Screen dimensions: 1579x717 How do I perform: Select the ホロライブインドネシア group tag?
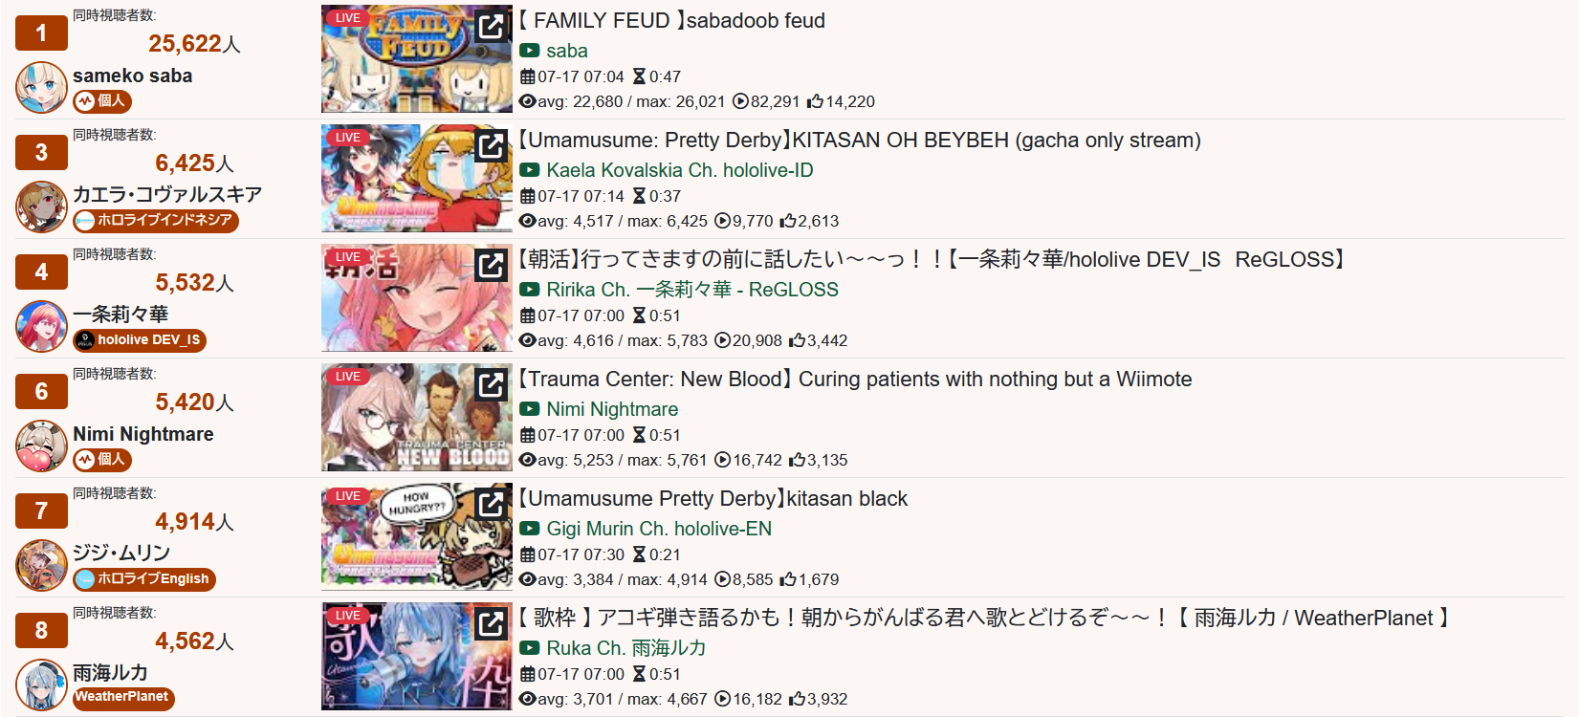pyautogui.click(x=156, y=221)
